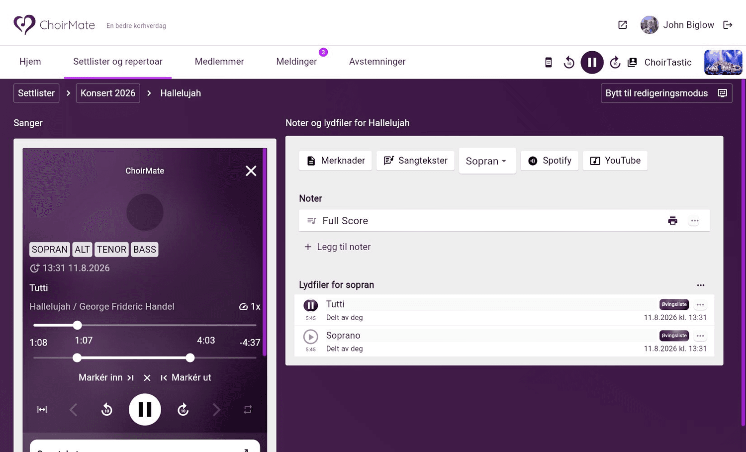Click the playback position slider
Screen dimensions: 746x452
(145, 325)
